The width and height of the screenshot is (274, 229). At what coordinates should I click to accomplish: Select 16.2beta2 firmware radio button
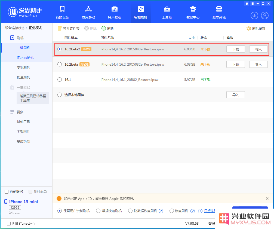tap(60, 49)
